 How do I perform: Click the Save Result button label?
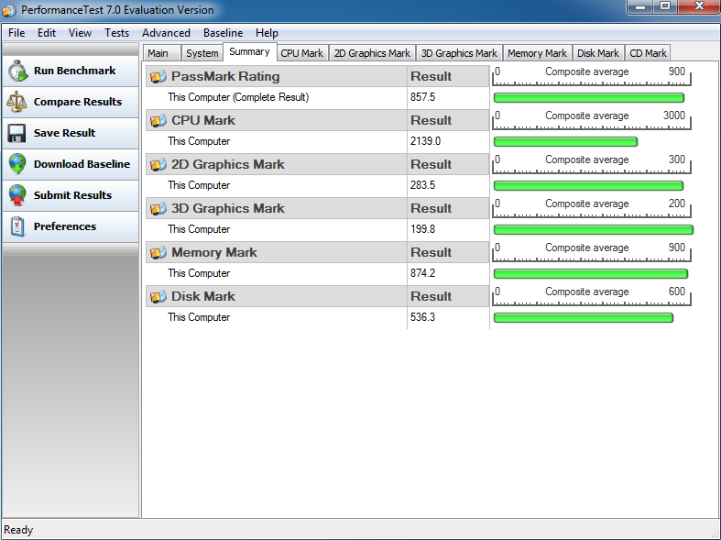(64, 133)
